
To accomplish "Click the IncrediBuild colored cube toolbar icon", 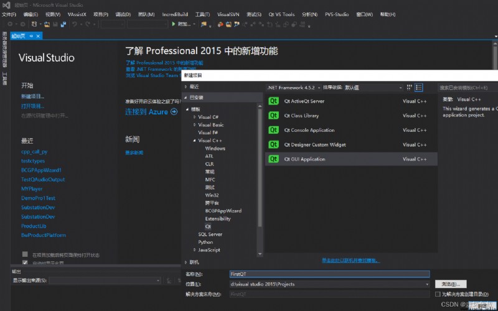I will coord(220,24).
